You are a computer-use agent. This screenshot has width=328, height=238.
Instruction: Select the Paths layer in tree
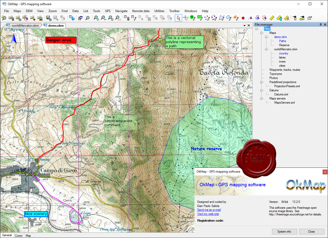[x=283, y=41]
